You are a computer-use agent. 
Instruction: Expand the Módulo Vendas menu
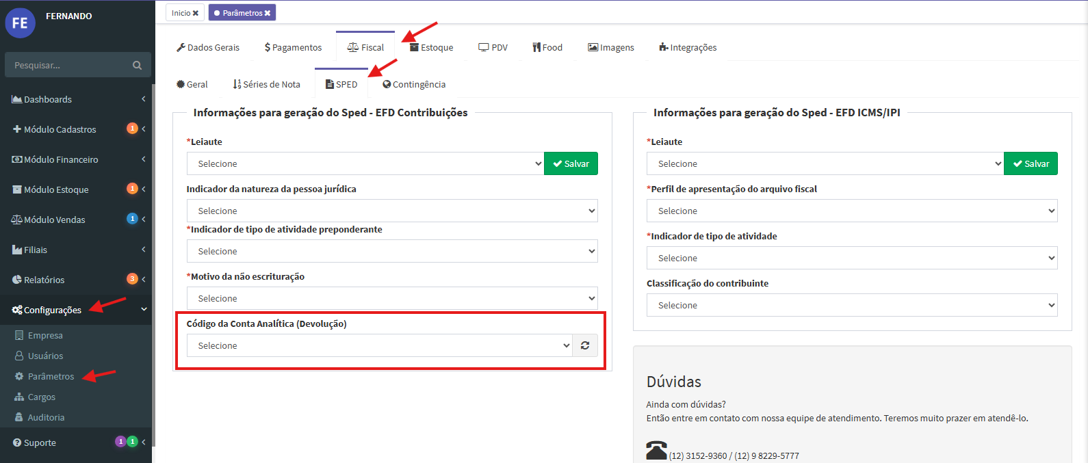(x=55, y=220)
